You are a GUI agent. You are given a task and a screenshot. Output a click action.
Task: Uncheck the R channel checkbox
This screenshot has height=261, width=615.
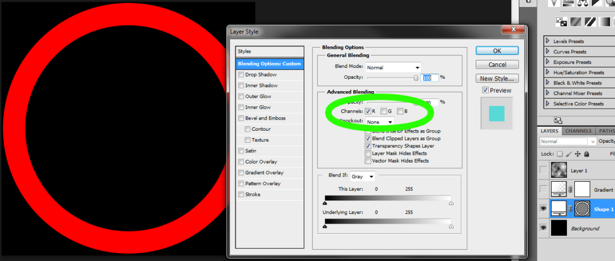[368, 111]
